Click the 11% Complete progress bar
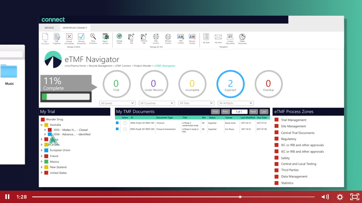Image resolution: width=362 pixels, height=203 pixels. (x=66, y=97)
